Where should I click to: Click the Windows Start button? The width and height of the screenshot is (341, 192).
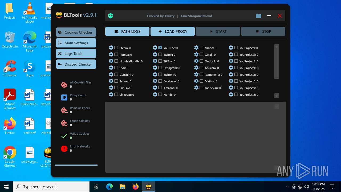6,187
